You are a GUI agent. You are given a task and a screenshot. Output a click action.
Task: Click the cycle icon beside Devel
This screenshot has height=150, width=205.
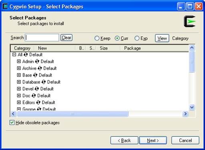pos(37,89)
